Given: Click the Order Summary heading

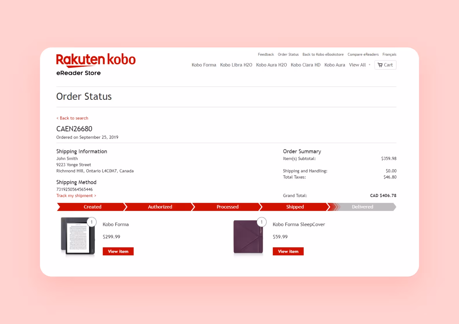Looking at the screenshot, I should (x=302, y=151).
